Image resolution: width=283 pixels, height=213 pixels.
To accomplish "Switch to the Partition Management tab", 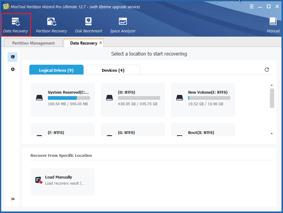I will [33, 43].
